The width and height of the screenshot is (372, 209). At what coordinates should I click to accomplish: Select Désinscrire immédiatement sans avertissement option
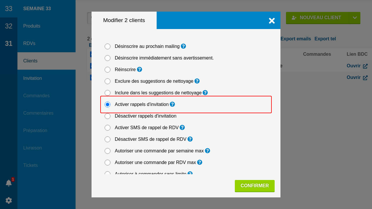click(x=108, y=58)
